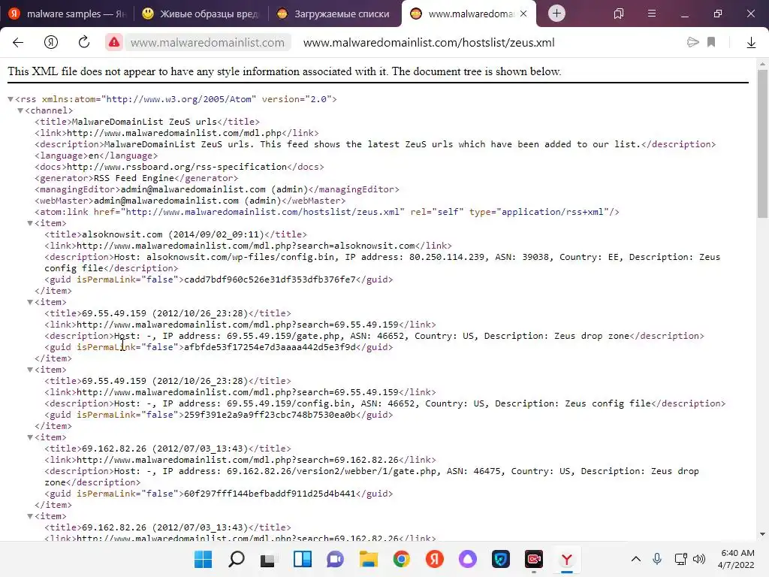The width and height of the screenshot is (769, 577).
Task: Open red Yandex icon on taskbar
Action: [435, 559]
